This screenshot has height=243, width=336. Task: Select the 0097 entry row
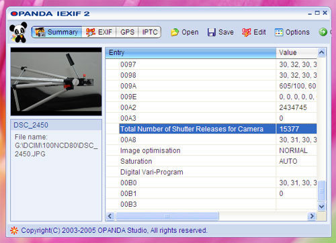[211, 64]
